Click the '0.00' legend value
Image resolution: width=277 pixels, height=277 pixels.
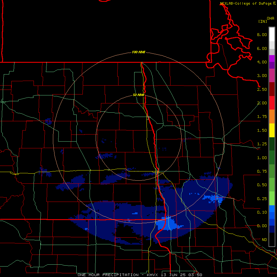coord(262,226)
